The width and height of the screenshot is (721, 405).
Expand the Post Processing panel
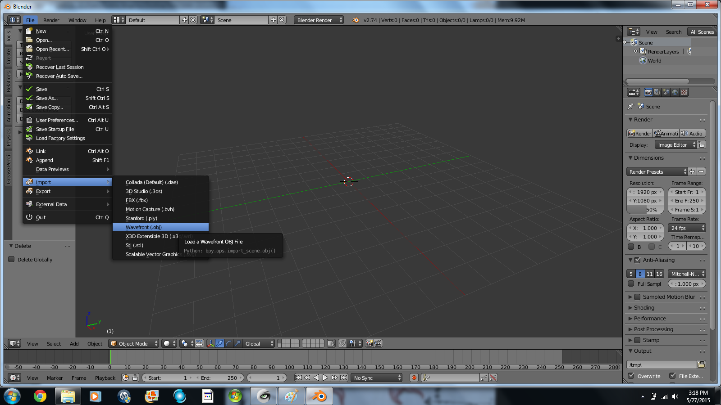[653, 329]
